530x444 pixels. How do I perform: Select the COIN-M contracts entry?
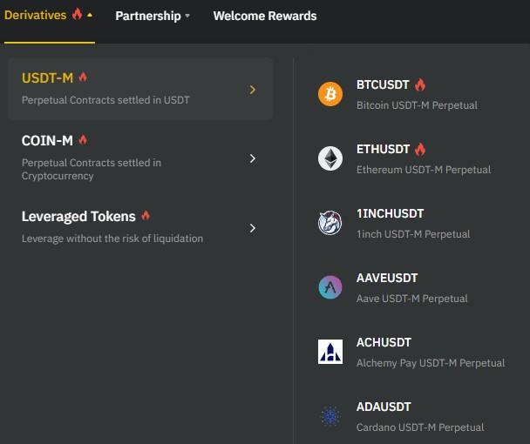click(x=140, y=158)
